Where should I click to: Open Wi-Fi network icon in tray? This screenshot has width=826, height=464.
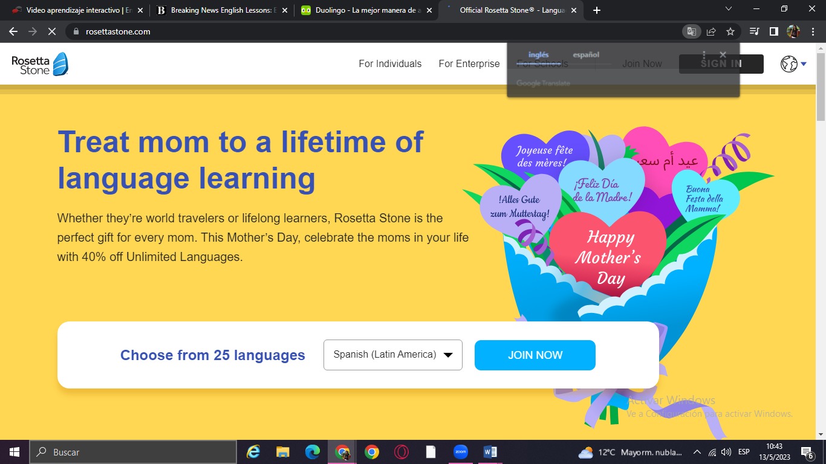tap(712, 452)
